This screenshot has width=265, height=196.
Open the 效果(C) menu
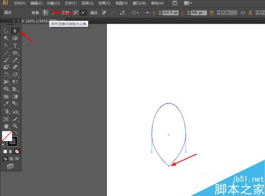click(x=104, y=3)
